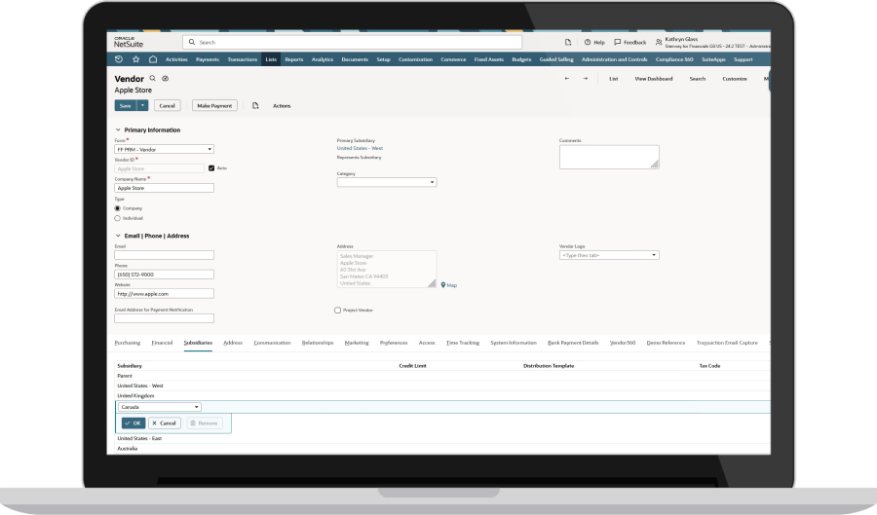Open the Analytics menu

pyautogui.click(x=323, y=59)
